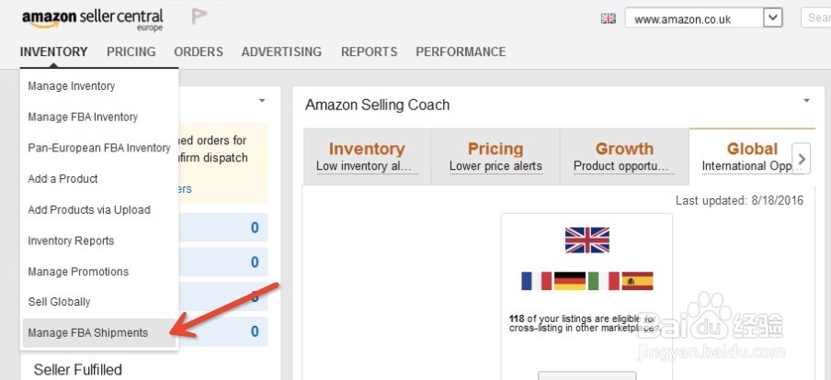The height and width of the screenshot is (380, 831).
Task: Click the UK flag next to marketplace selector
Action: pyautogui.click(x=609, y=19)
